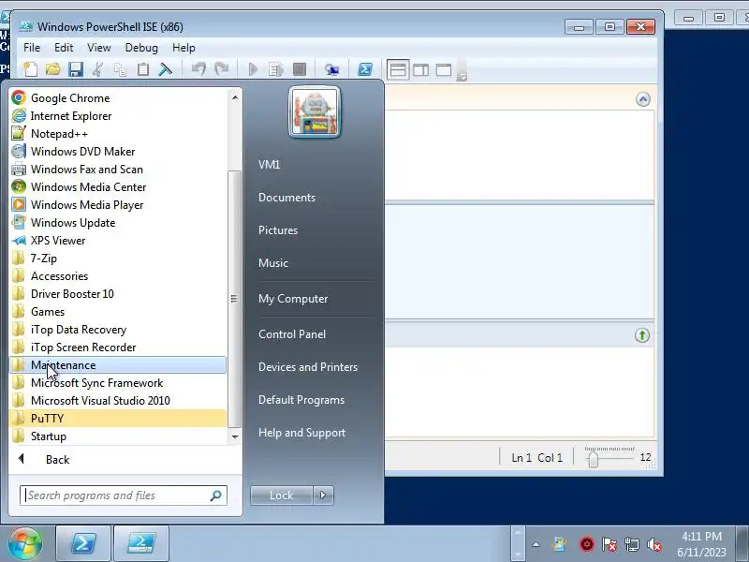Screen dimensions: 749x562
Task: Click the user account robot picture
Action: pyautogui.click(x=315, y=111)
